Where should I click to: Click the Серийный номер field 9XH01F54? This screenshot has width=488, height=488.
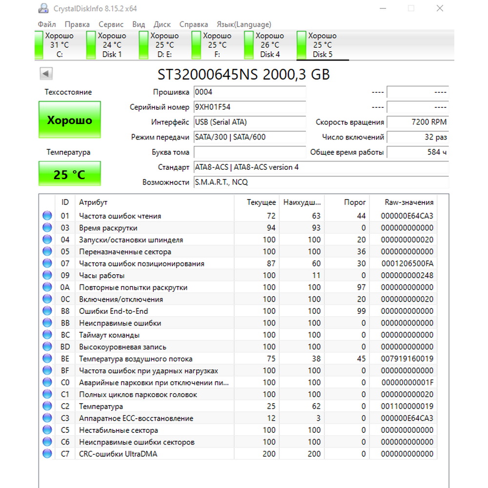click(x=249, y=107)
